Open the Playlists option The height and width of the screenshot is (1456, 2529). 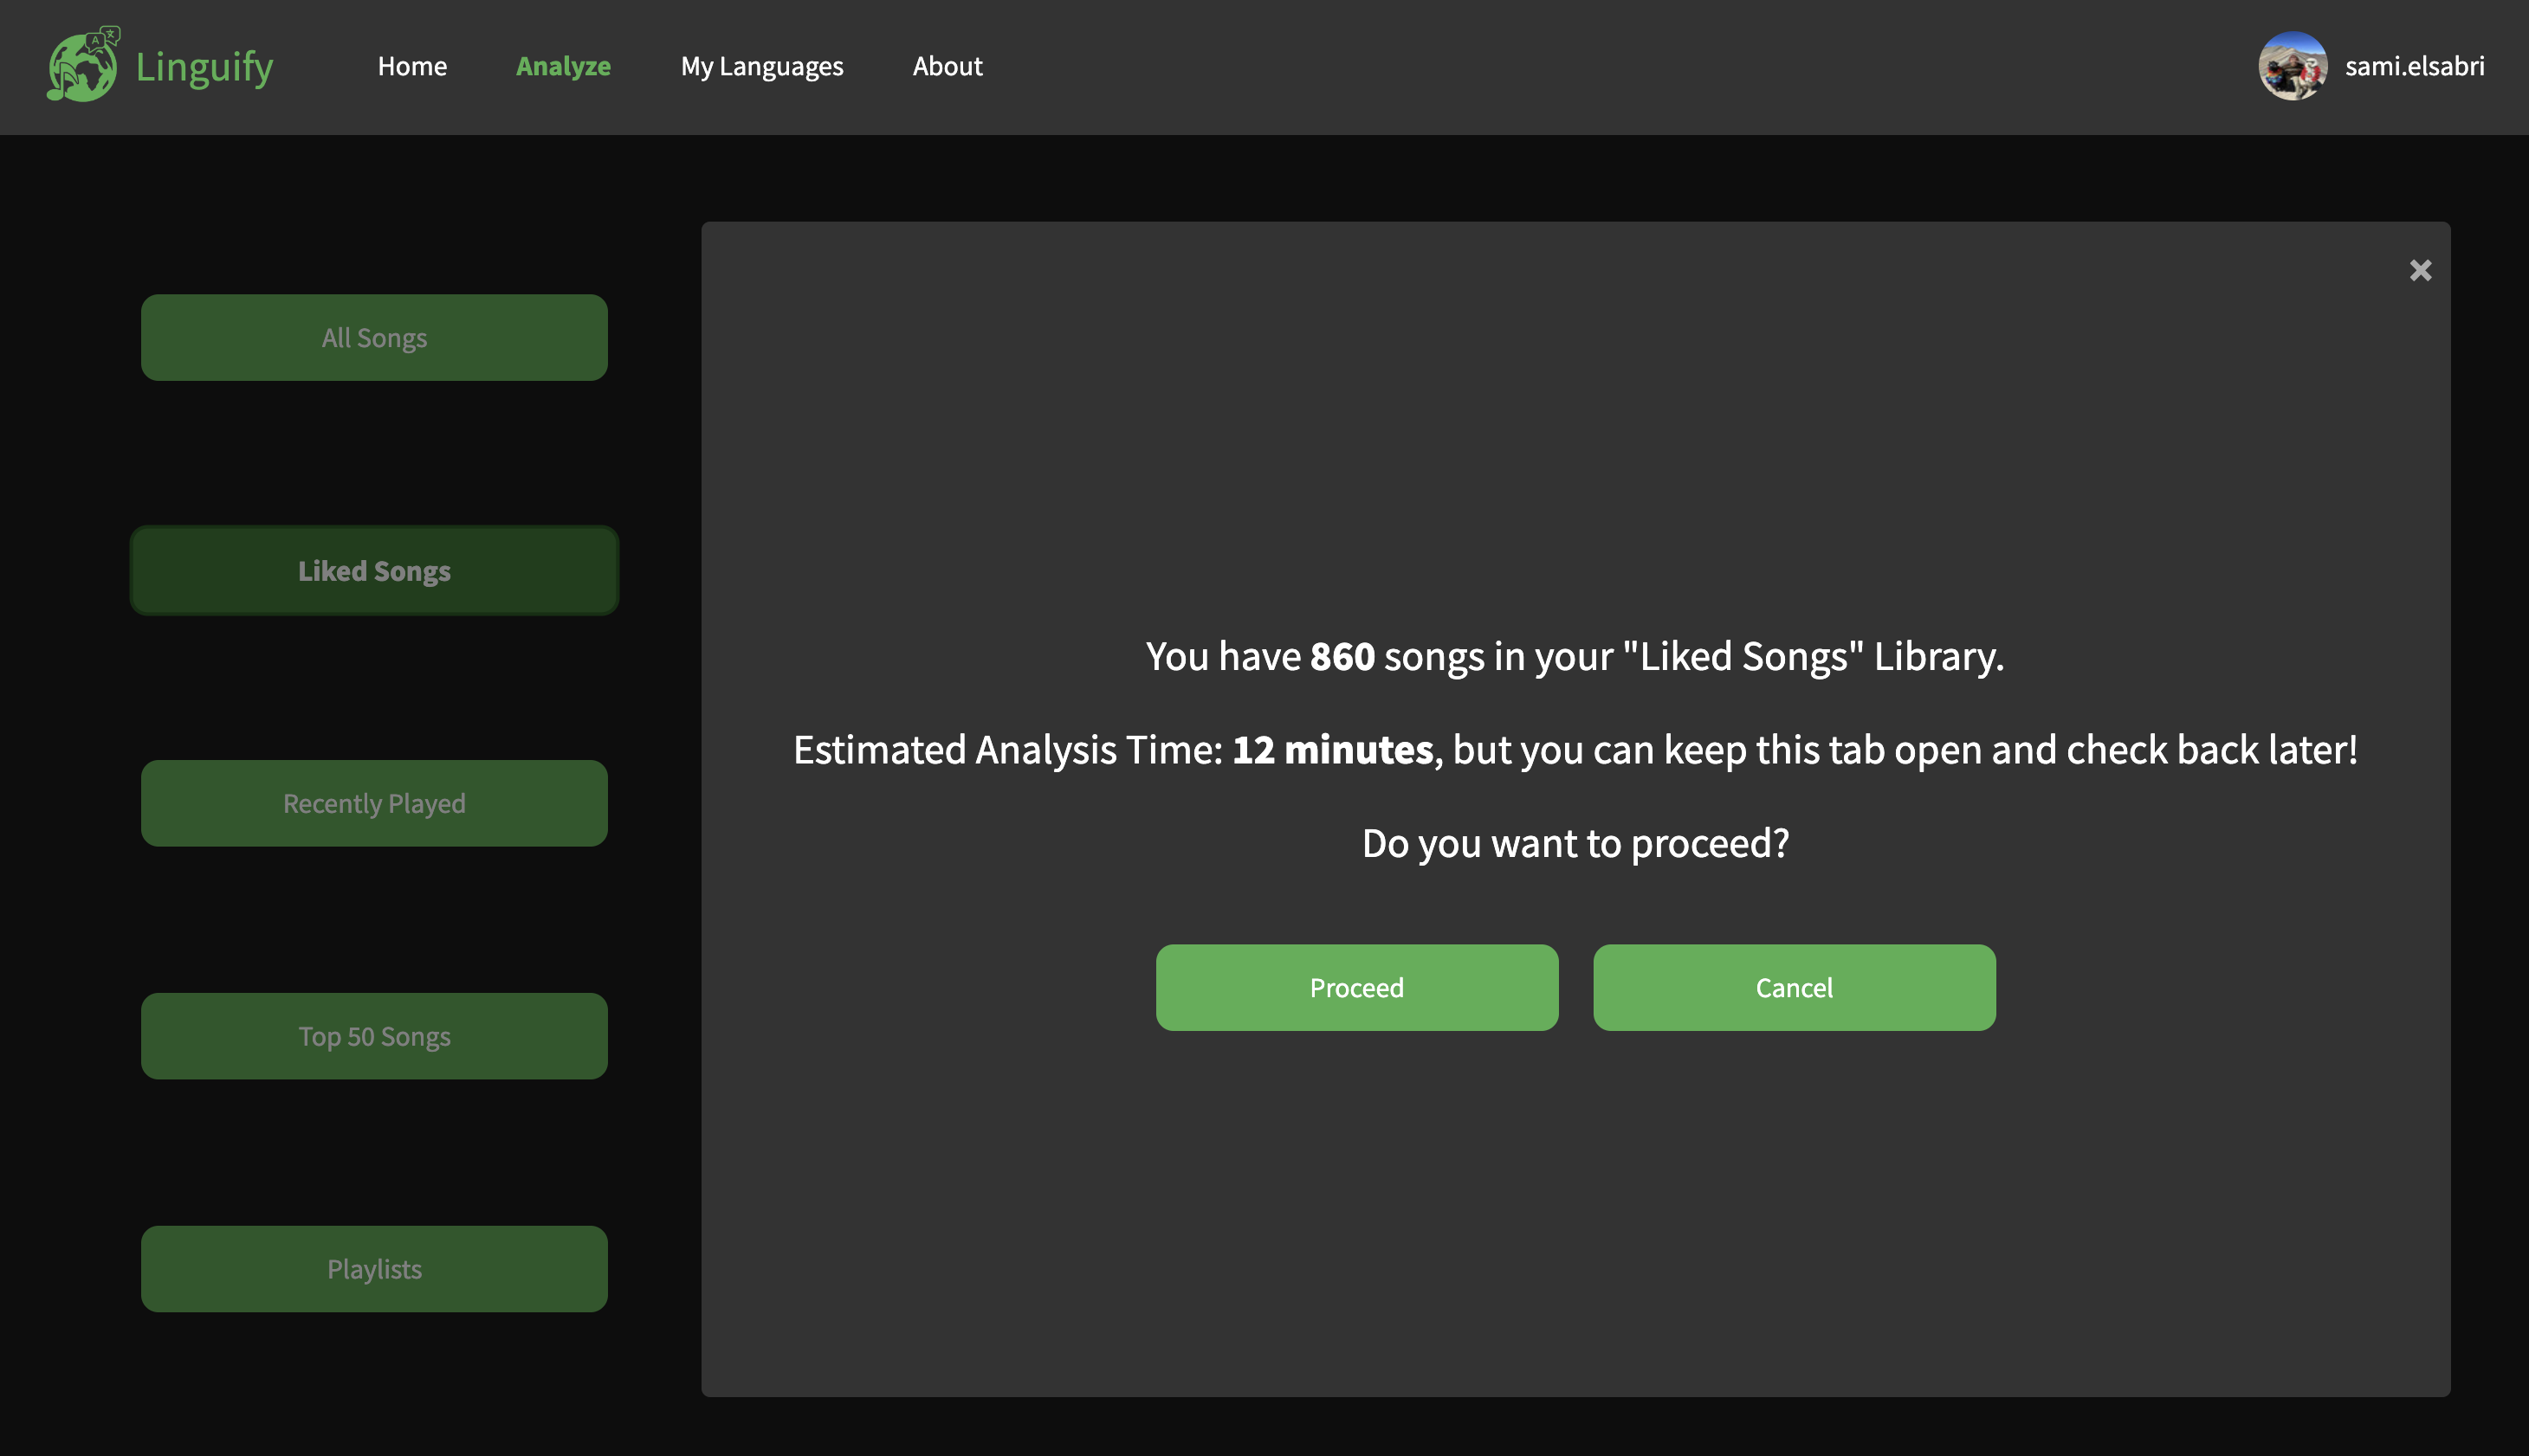tap(374, 1269)
